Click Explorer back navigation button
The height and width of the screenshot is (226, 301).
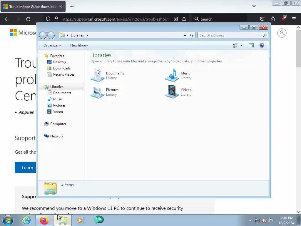pos(43,35)
